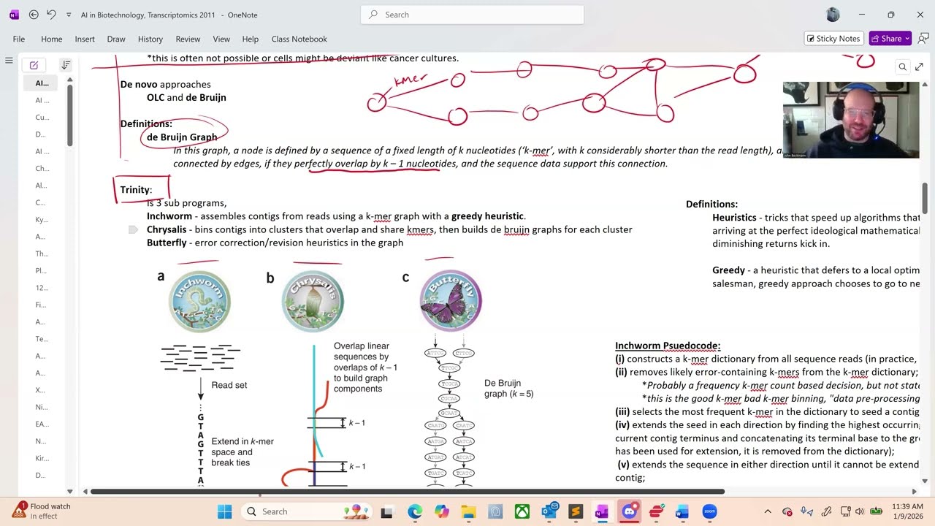
Task: Switch to Microsoft Word on the taskbar
Action: [x=683, y=511]
